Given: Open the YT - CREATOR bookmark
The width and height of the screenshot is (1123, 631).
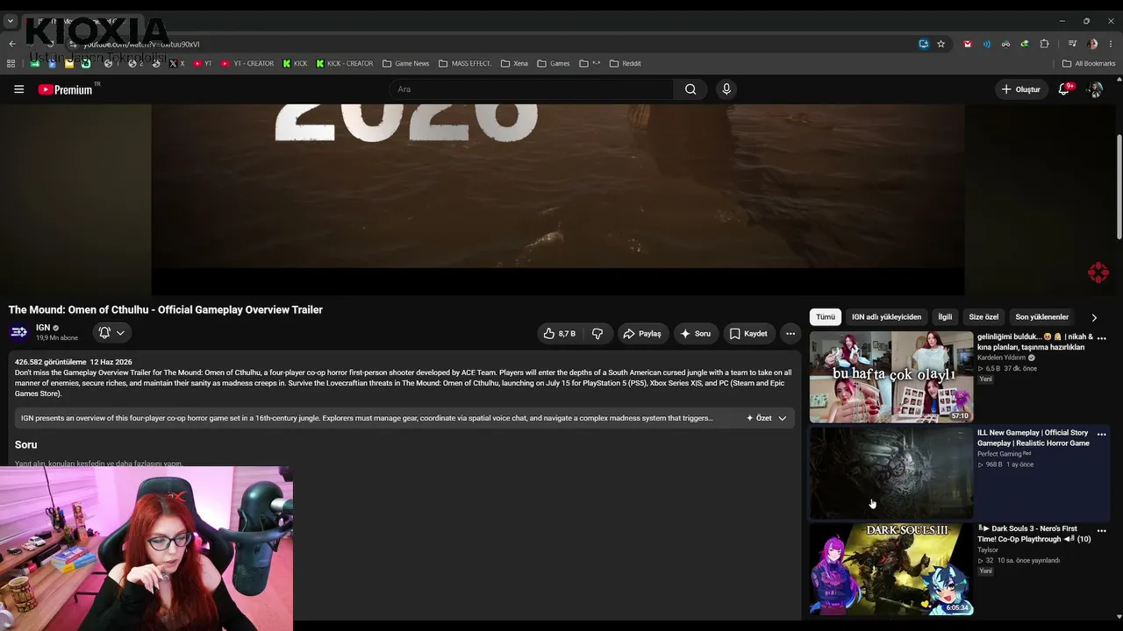Looking at the screenshot, I should tap(247, 63).
